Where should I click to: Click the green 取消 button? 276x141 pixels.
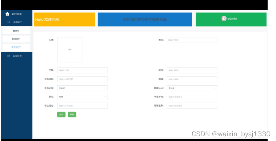(72, 115)
